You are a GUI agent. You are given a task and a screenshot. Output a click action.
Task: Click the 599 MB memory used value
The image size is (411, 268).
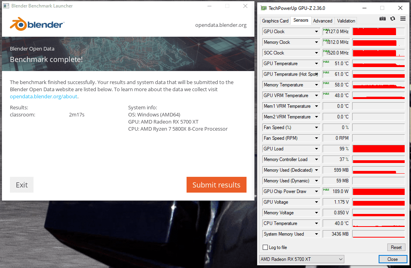tap(336, 170)
